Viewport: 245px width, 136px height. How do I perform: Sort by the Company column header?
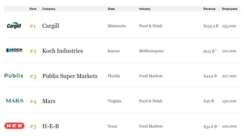[x=49, y=9]
